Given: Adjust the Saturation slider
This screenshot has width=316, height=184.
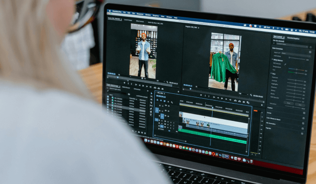Looking at the screenshot, I should click(293, 107).
